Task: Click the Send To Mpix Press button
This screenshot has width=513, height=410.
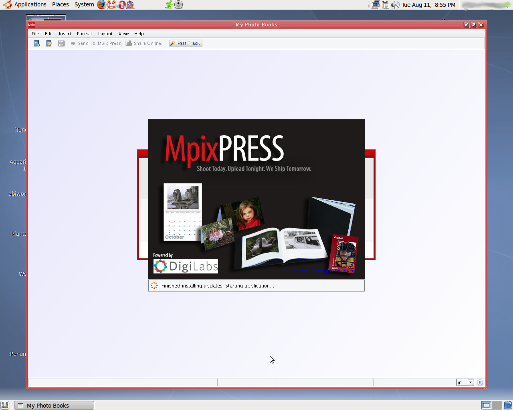Action: pos(95,43)
